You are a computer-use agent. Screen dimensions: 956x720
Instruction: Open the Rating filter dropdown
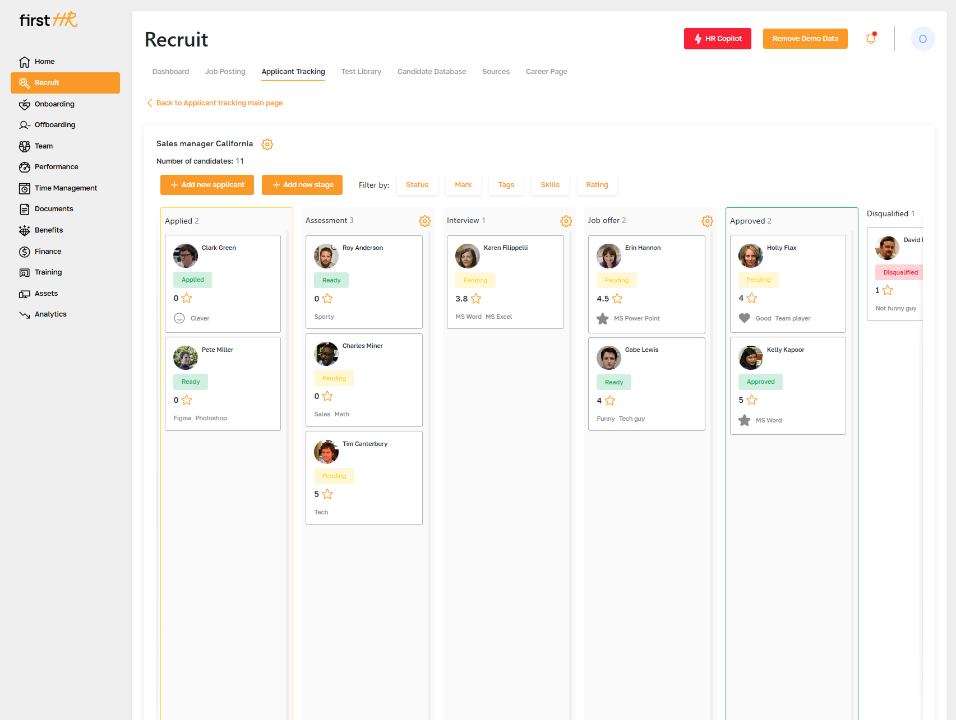pyautogui.click(x=597, y=185)
